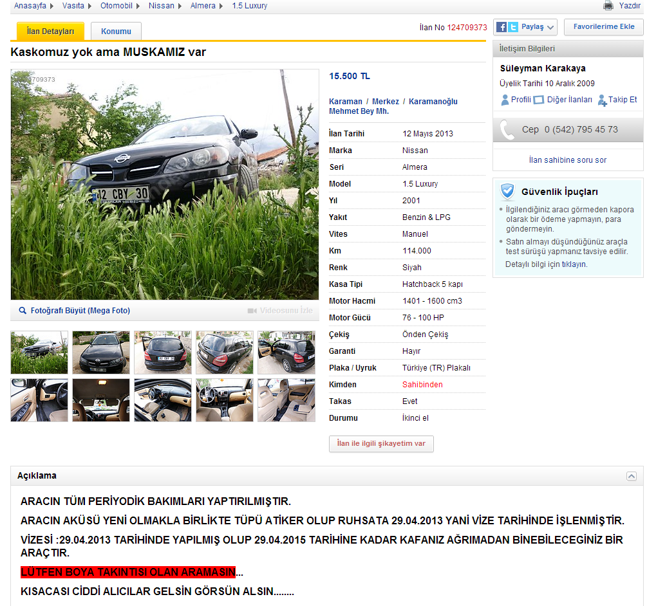Open the Paylaş share dropdown

pyautogui.click(x=525, y=27)
